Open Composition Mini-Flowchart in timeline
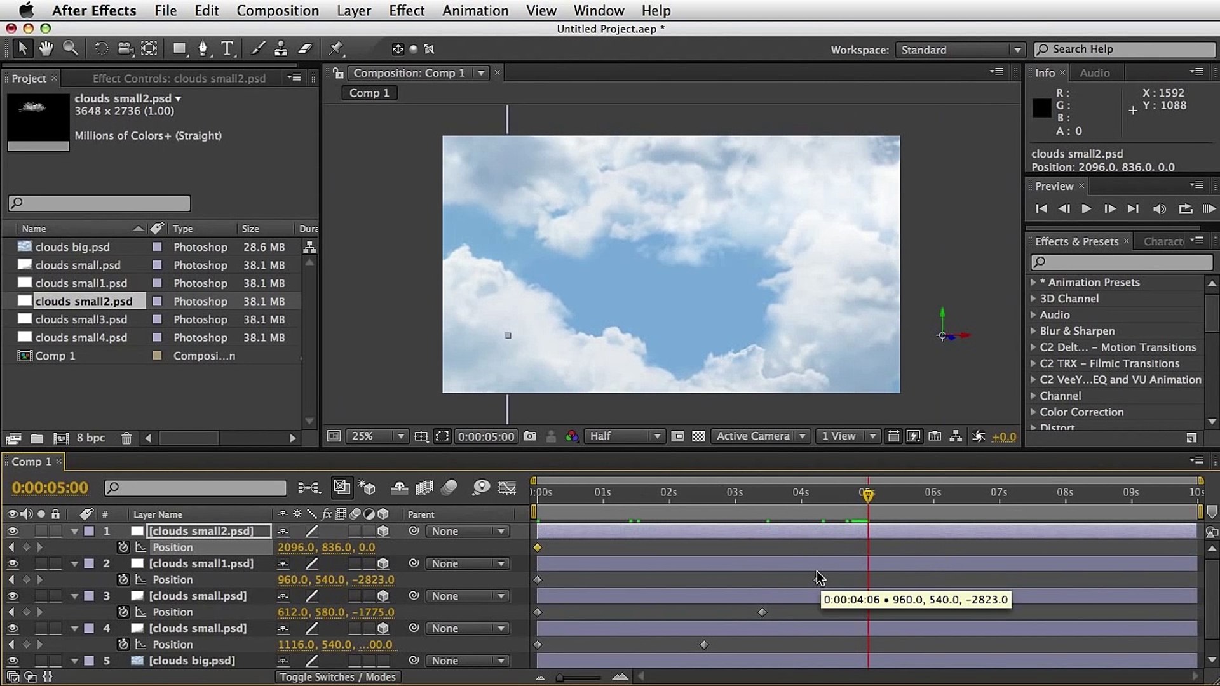 pos(309,488)
